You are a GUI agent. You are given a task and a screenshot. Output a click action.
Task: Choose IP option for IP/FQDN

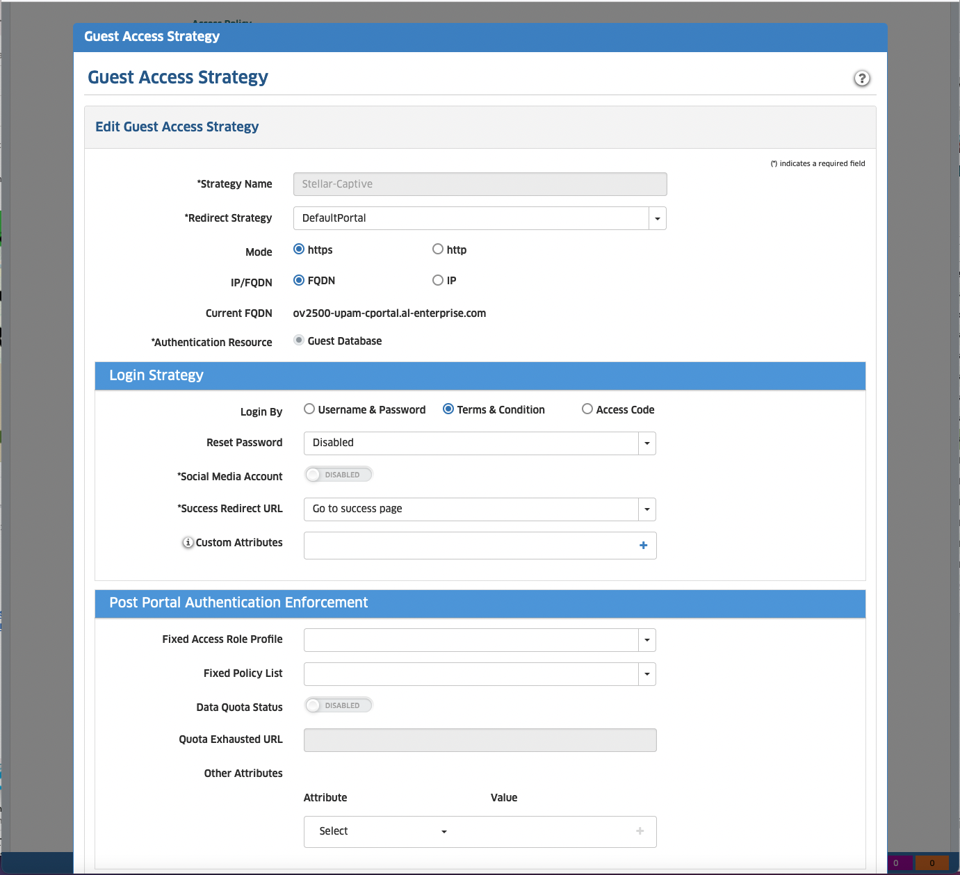pos(438,281)
